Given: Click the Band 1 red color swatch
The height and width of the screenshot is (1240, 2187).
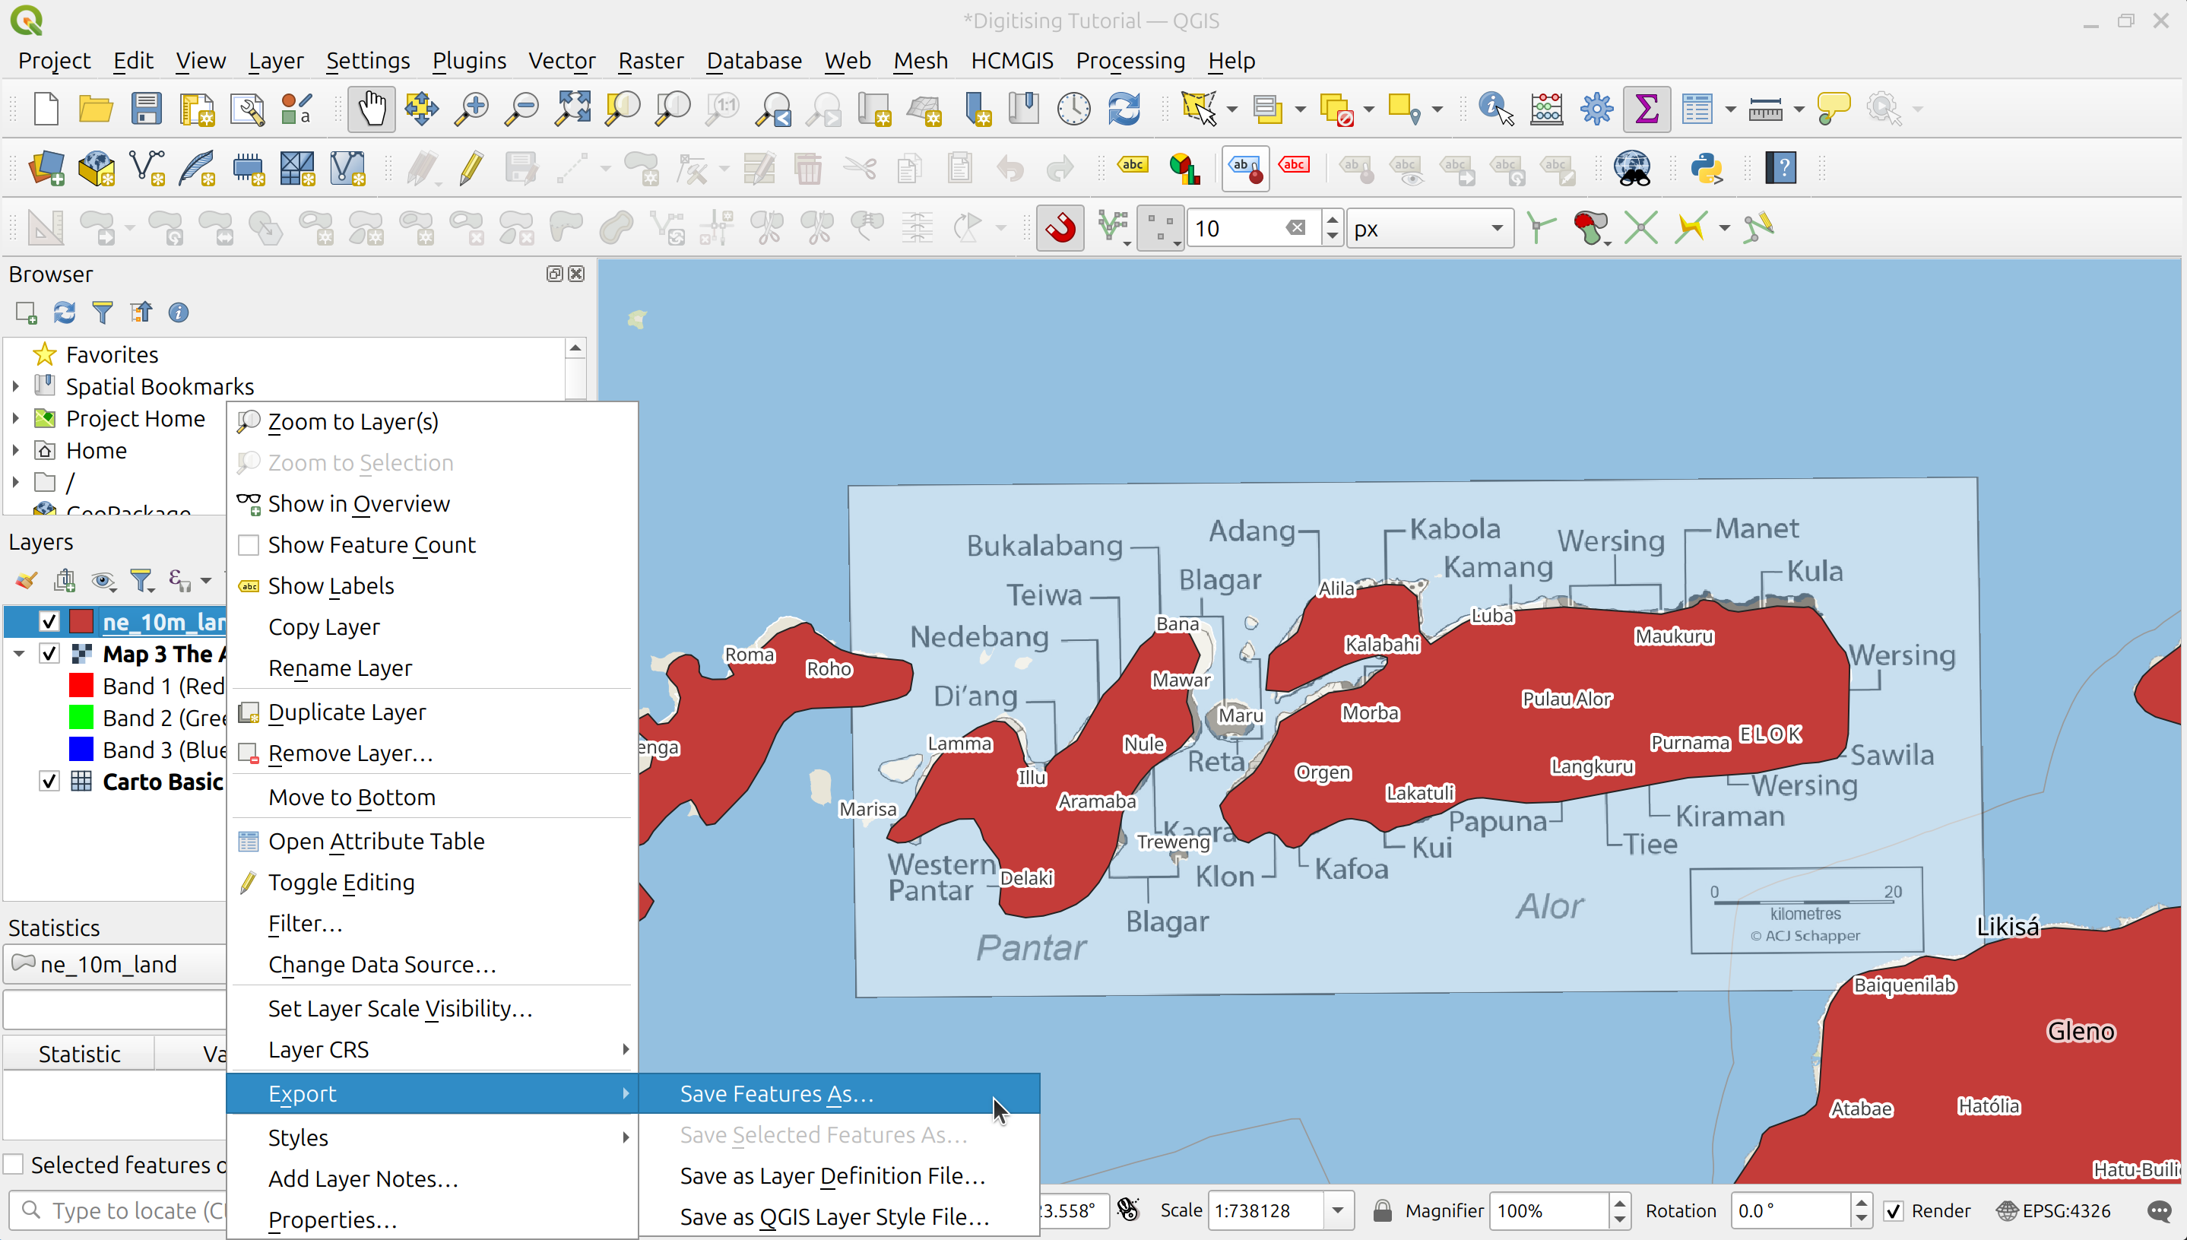Looking at the screenshot, I should point(81,685).
